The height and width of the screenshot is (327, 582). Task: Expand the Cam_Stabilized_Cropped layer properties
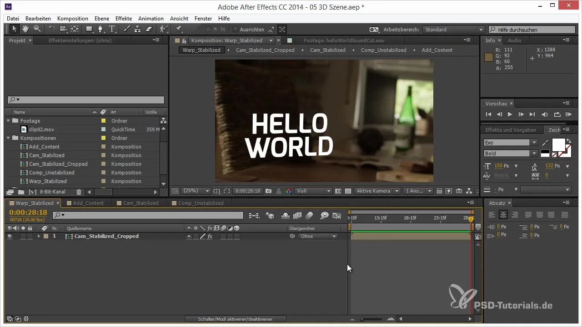coord(39,236)
